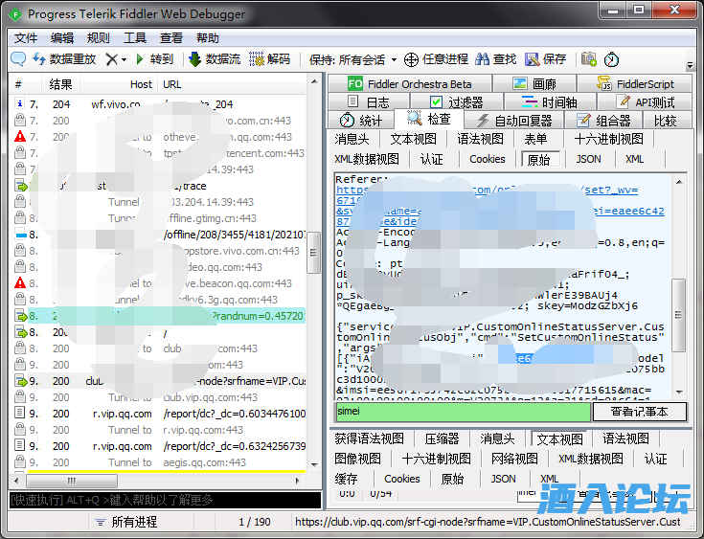Click the comment speech bubble icon
Viewport: 704px width, 539px height.
[x=18, y=58]
